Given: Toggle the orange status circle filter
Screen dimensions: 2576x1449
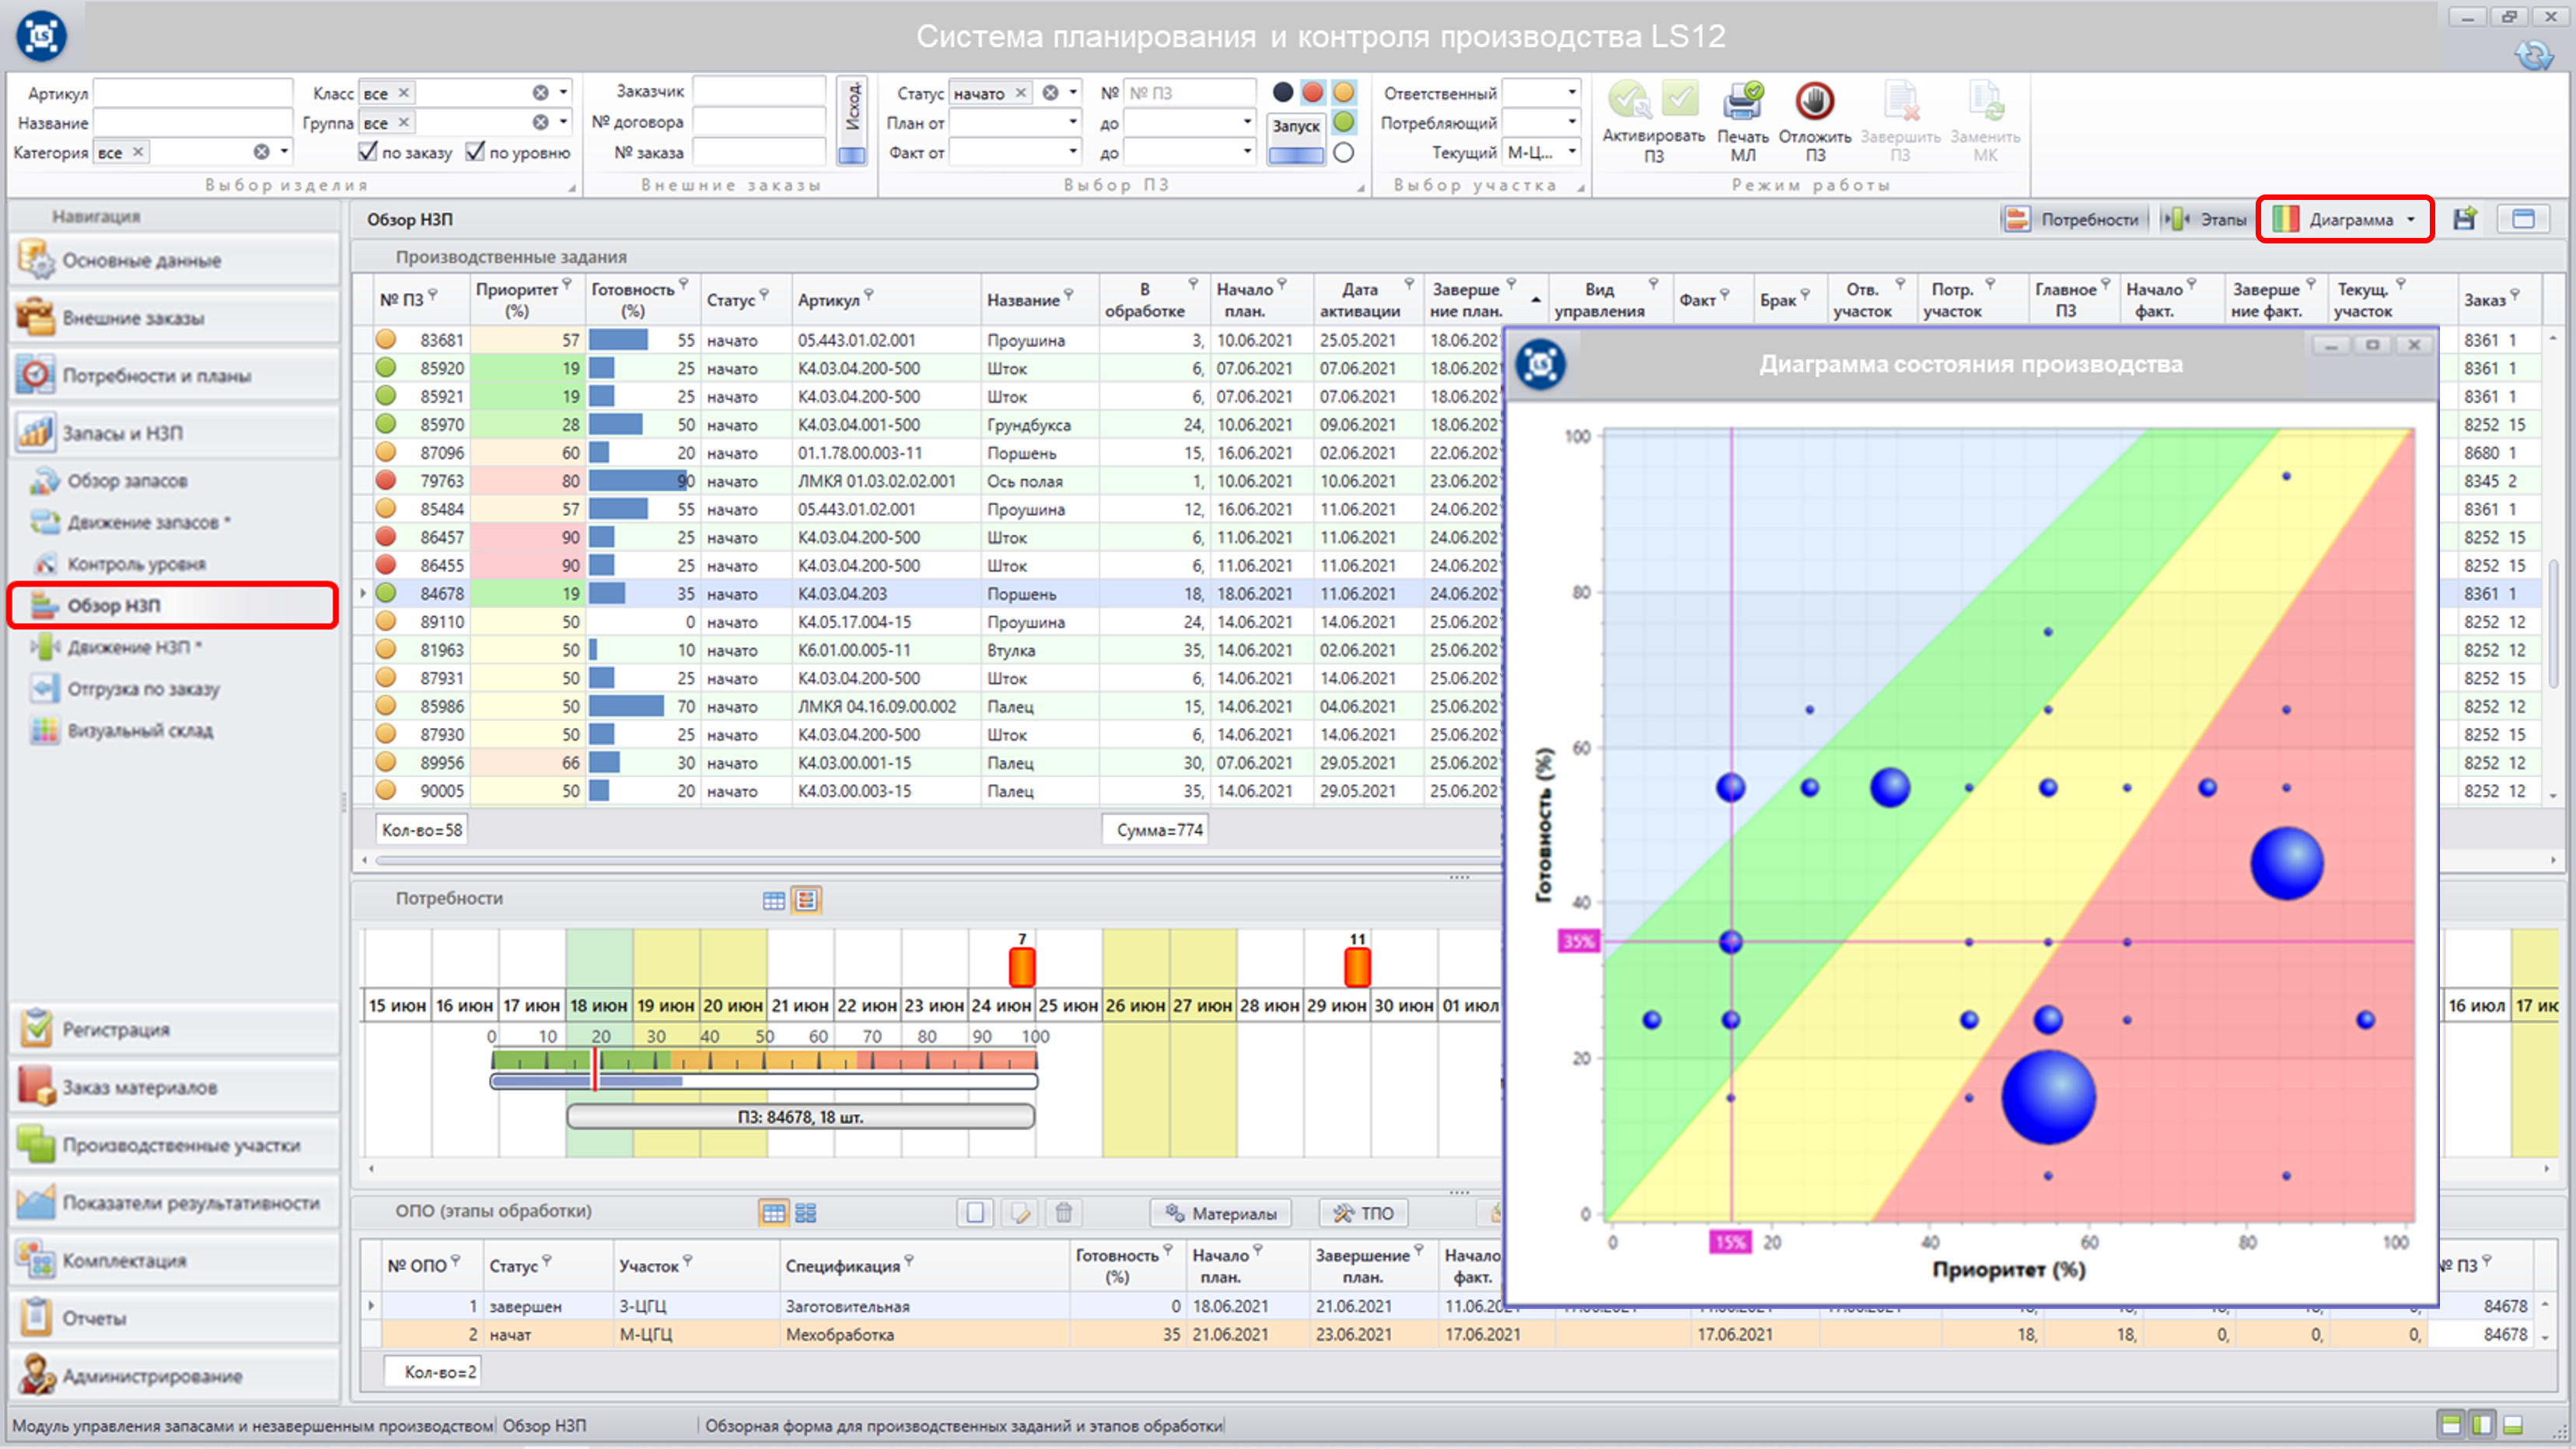Looking at the screenshot, I should [1344, 92].
